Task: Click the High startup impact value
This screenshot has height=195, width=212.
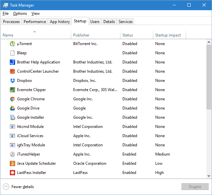Action: [159, 173]
